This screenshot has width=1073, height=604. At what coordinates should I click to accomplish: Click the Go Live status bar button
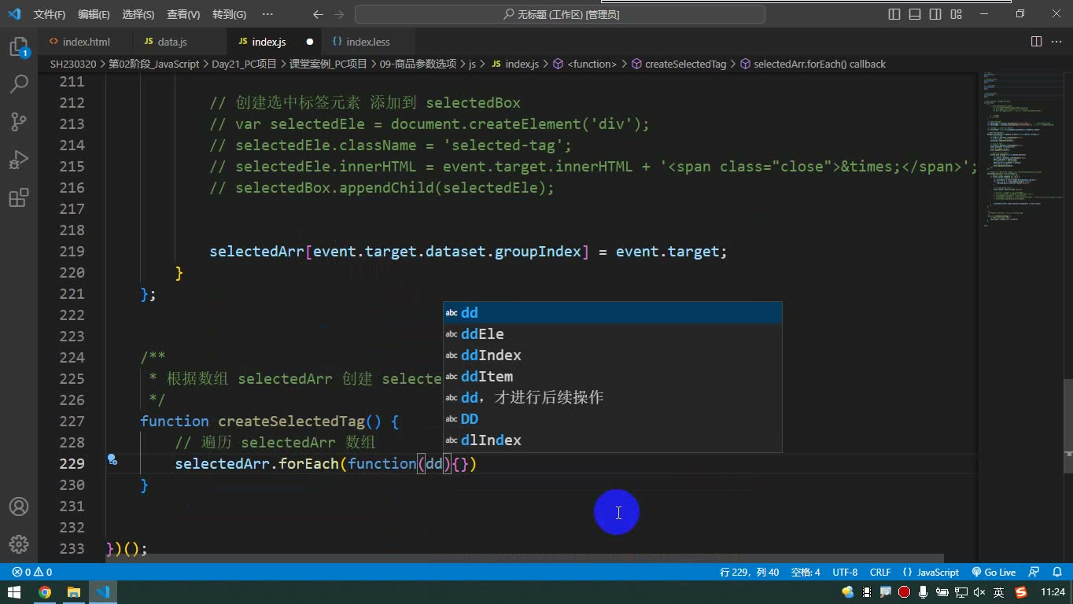click(994, 572)
